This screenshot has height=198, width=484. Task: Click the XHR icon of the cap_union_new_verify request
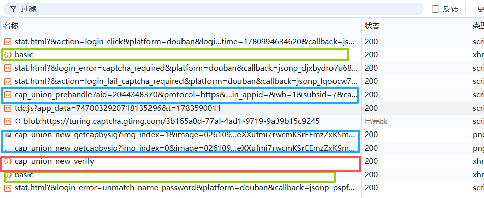tap(8, 161)
